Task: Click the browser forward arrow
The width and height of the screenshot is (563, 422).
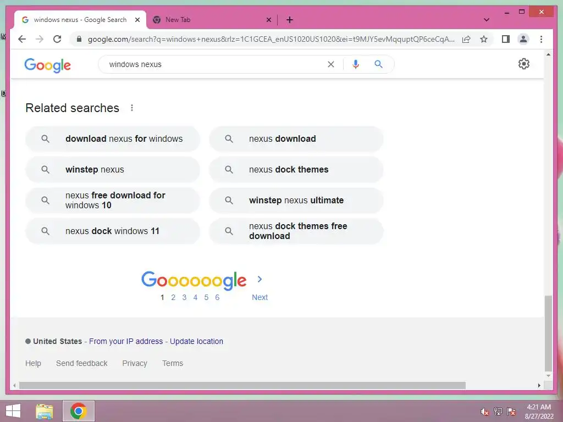Action: click(x=40, y=39)
